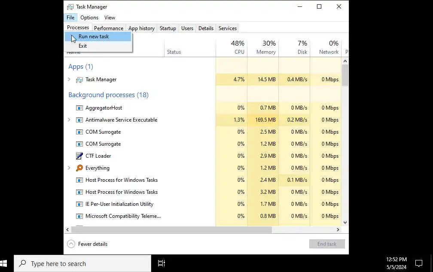
Task: Switch to the App history tab
Action: coord(141,28)
